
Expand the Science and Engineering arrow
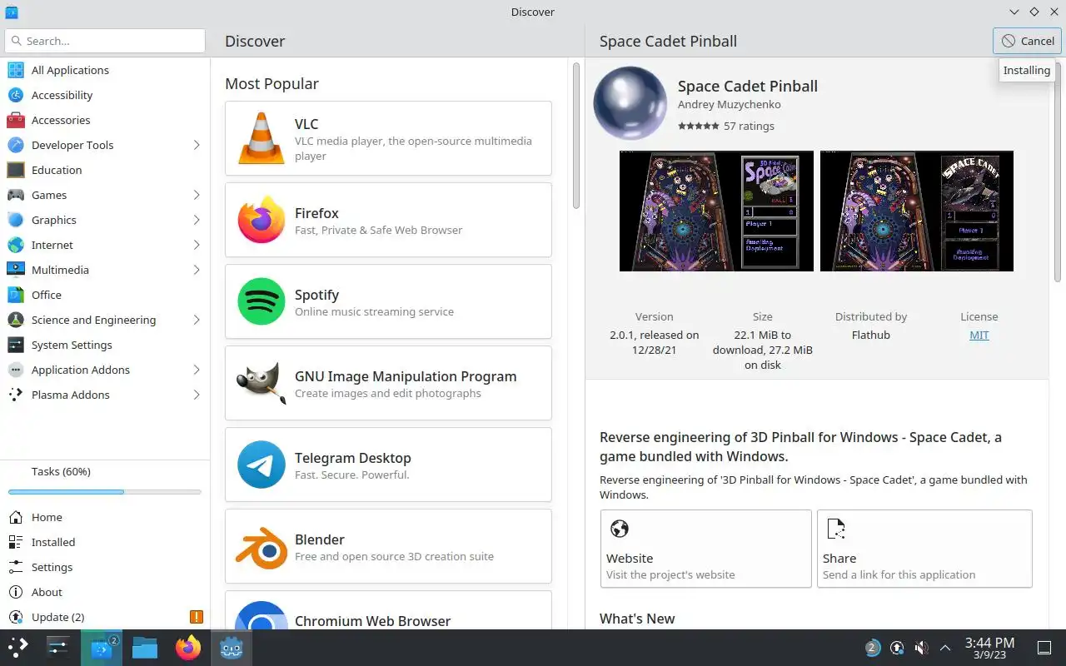click(197, 320)
